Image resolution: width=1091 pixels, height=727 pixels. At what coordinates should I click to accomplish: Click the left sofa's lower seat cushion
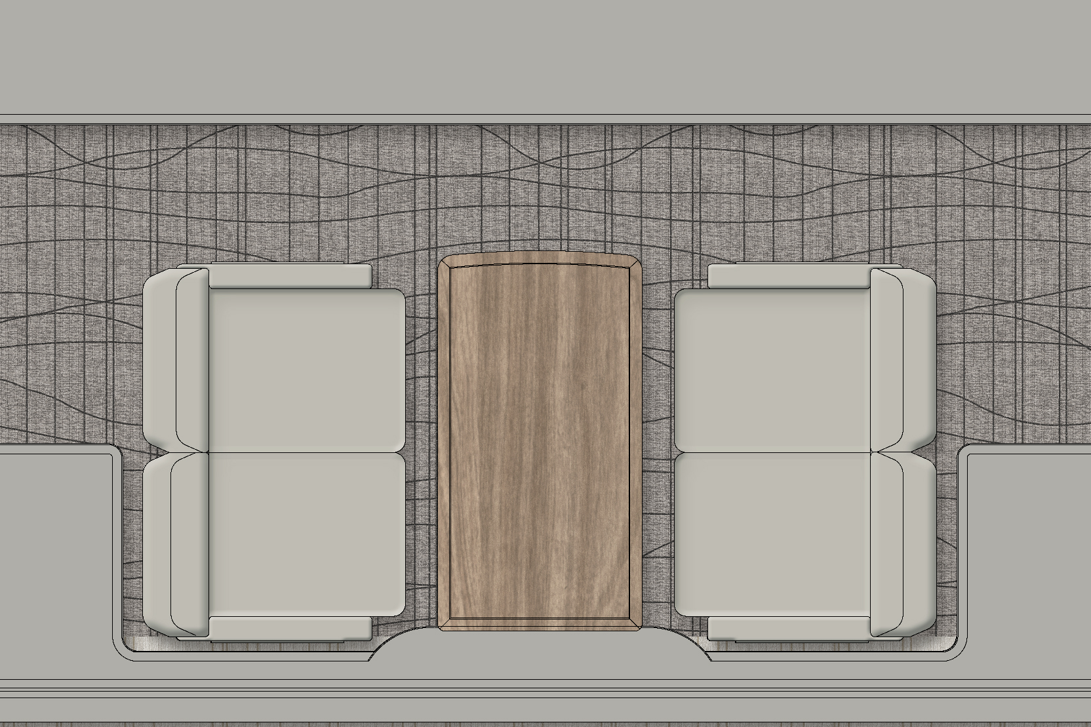tap(305, 534)
